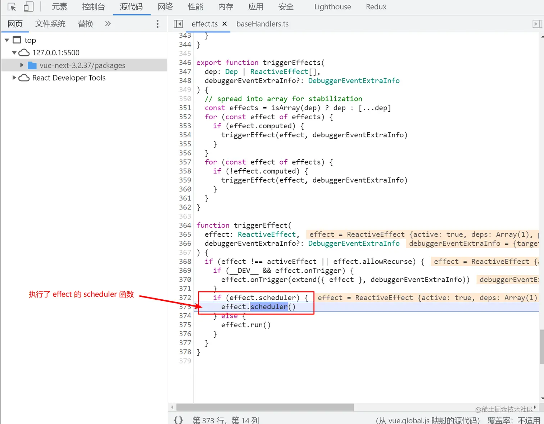The height and width of the screenshot is (424, 544).
Task: Open the Redux tab
Action: (376, 7)
